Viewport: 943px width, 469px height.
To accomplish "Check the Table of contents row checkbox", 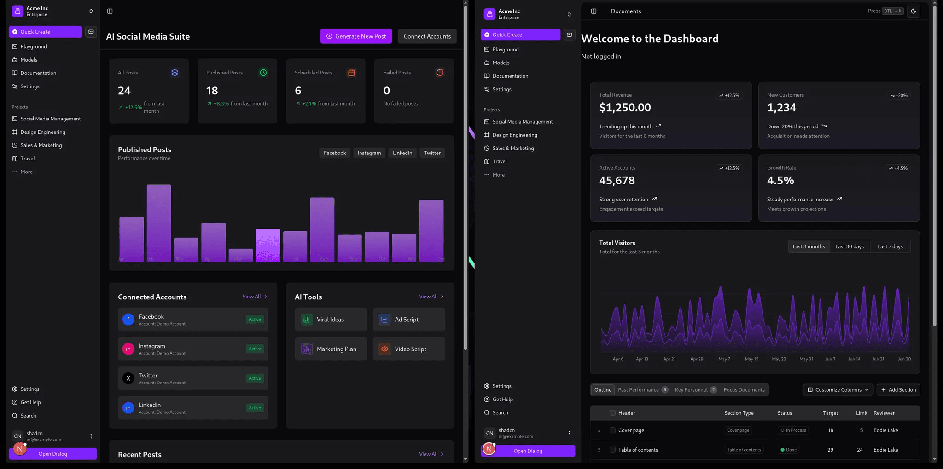I will [612, 450].
